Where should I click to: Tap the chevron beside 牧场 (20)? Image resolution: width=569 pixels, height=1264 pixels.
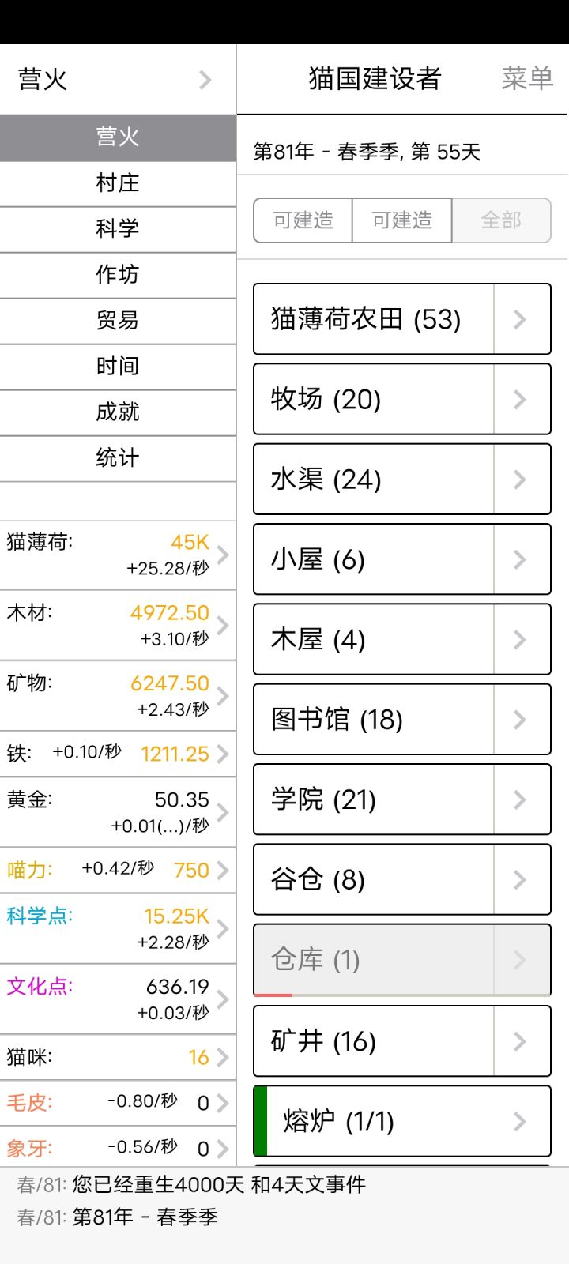(520, 399)
